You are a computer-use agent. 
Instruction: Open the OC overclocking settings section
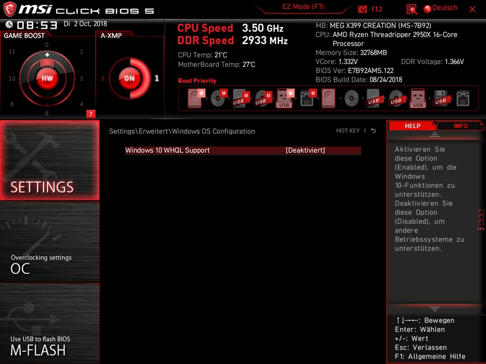pyautogui.click(x=50, y=243)
